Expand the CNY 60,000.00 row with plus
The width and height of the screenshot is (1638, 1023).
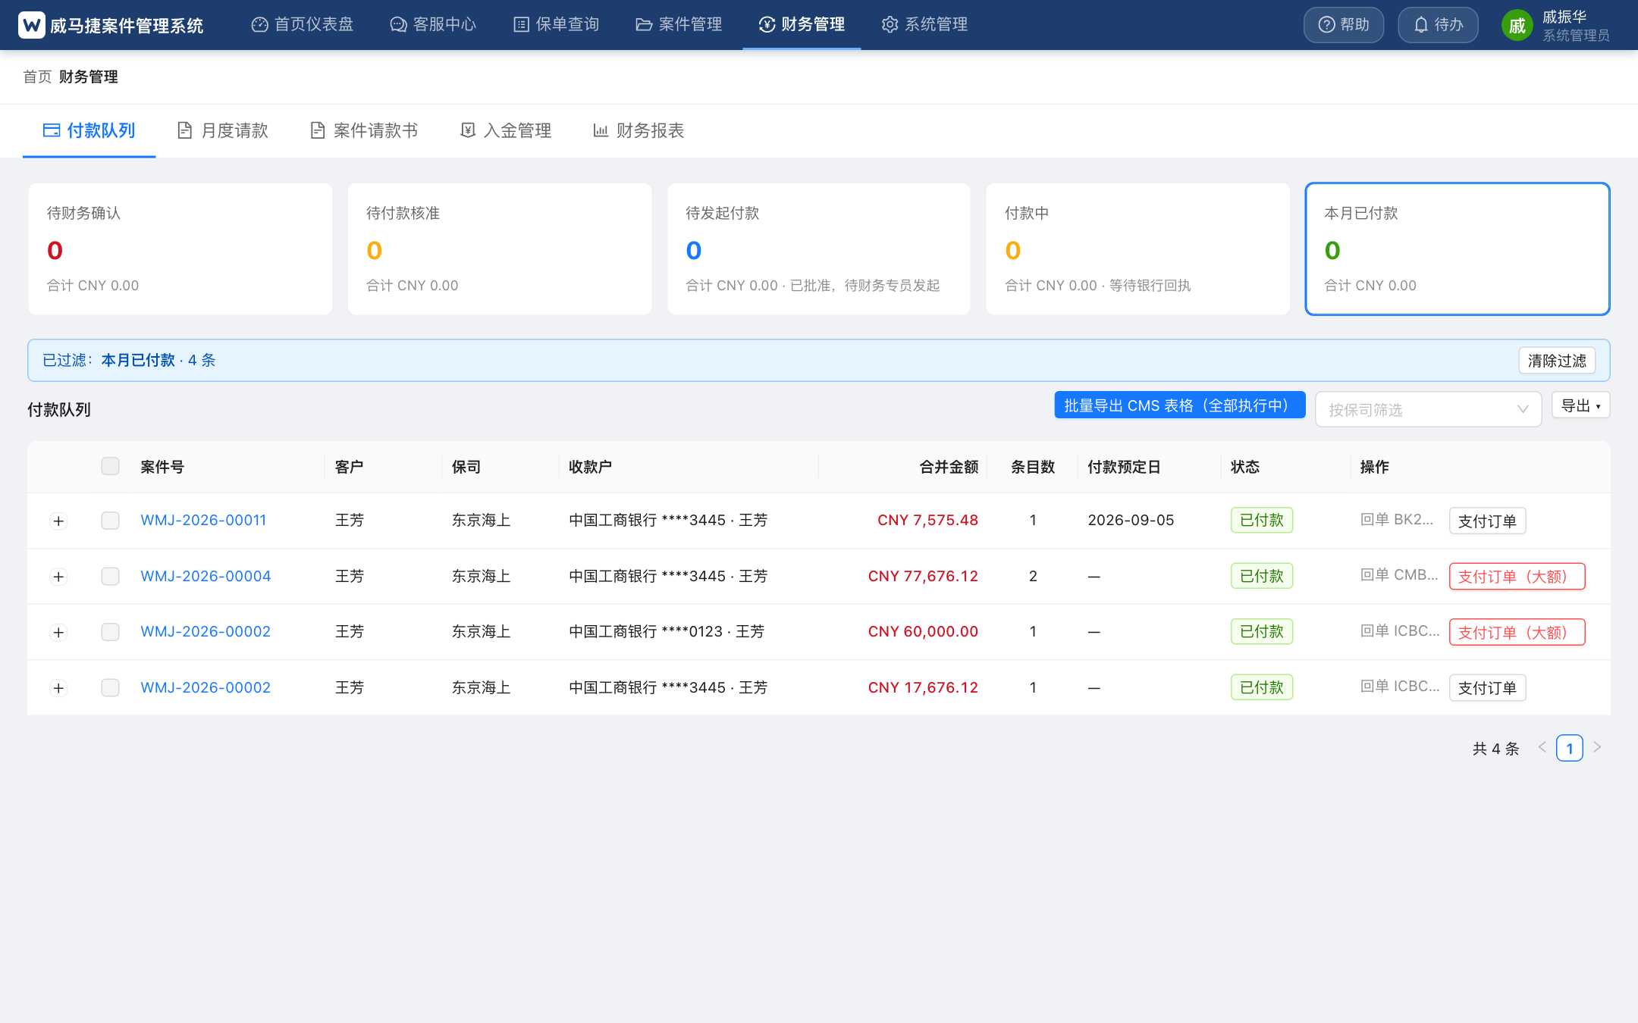click(58, 633)
